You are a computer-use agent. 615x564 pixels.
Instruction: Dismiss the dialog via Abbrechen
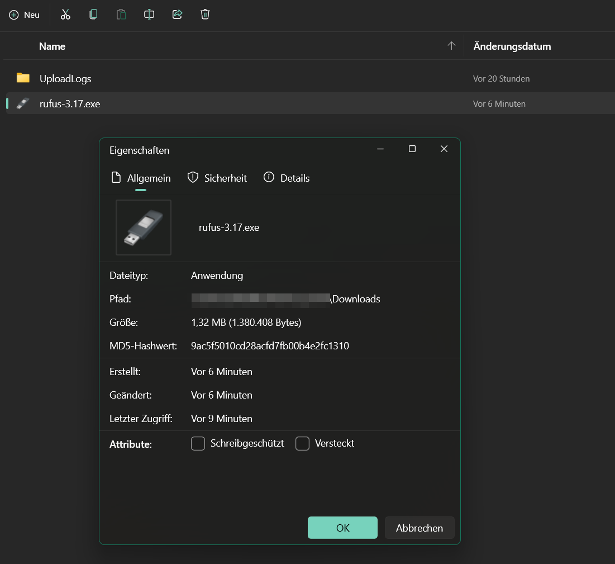point(419,527)
